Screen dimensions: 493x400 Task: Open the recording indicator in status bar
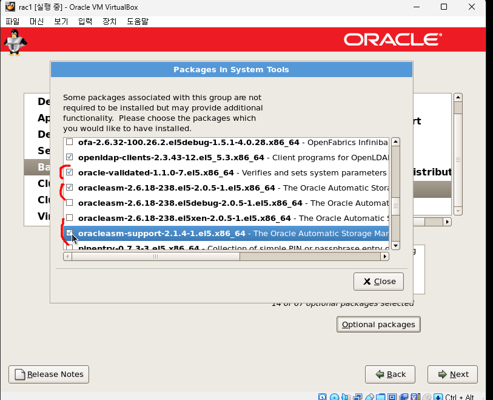coord(404,397)
